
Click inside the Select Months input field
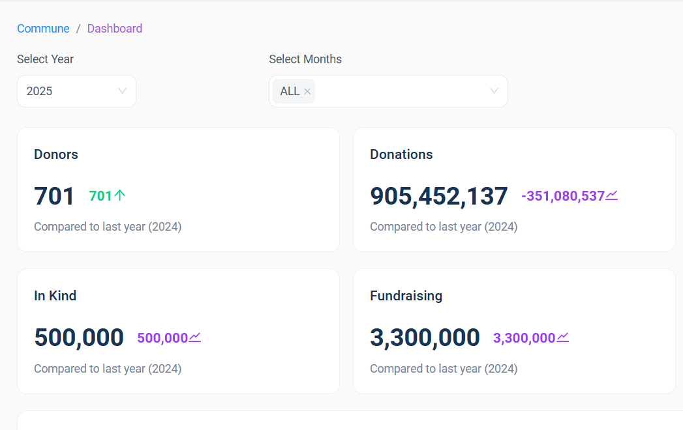click(x=398, y=91)
